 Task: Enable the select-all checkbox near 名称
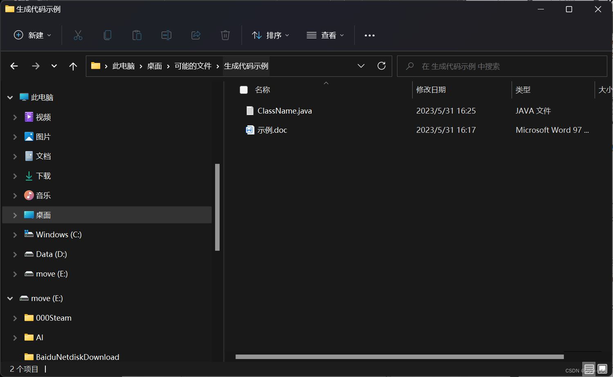[x=244, y=89]
